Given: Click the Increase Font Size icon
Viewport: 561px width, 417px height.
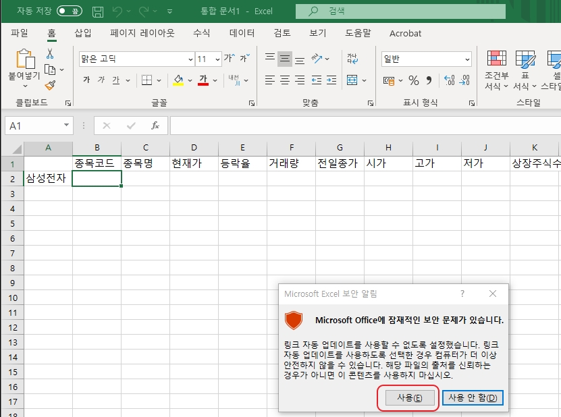Looking at the screenshot, I should pyautogui.click(x=230, y=58).
